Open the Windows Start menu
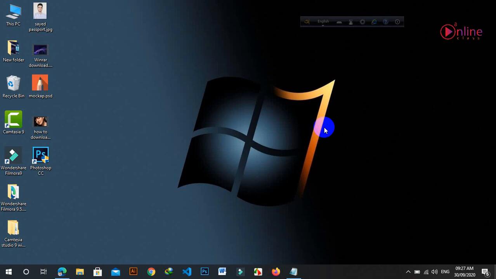Image resolution: width=496 pixels, height=279 pixels. (x=9, y=272)
